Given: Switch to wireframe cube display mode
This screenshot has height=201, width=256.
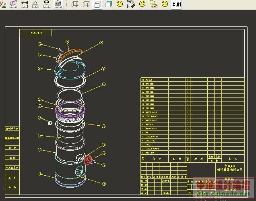Looking at the screenshot, I should point(75,4).
